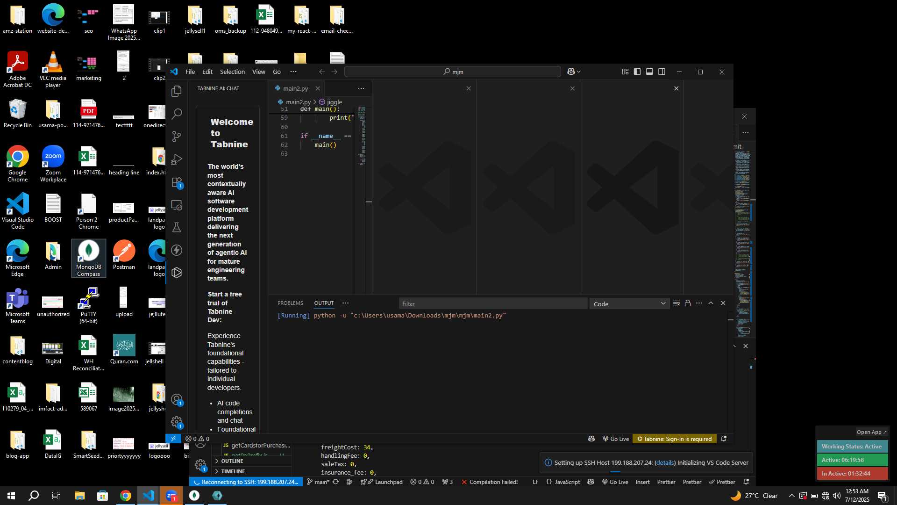Toggle Go Live server in front window

pos(616,439)
